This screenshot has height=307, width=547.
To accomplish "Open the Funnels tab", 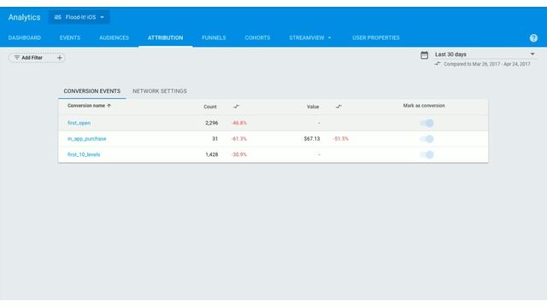I will [214, 38].
